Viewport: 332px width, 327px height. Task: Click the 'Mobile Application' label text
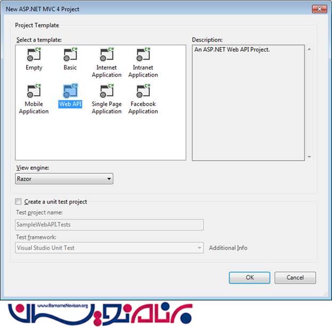click(x=34, y=107)
